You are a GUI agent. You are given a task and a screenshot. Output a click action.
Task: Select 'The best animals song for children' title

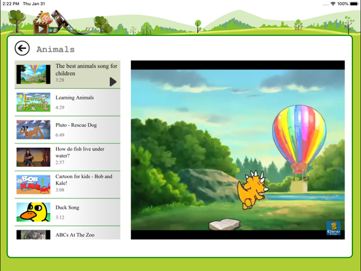(86, 69)
